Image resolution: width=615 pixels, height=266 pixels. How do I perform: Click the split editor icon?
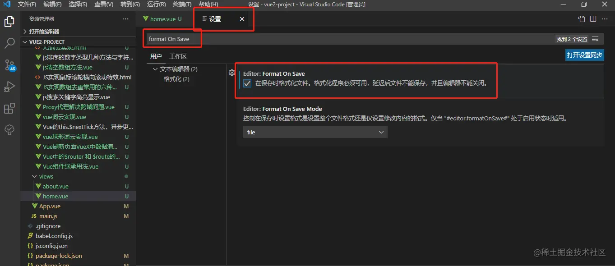coord(593,19)
